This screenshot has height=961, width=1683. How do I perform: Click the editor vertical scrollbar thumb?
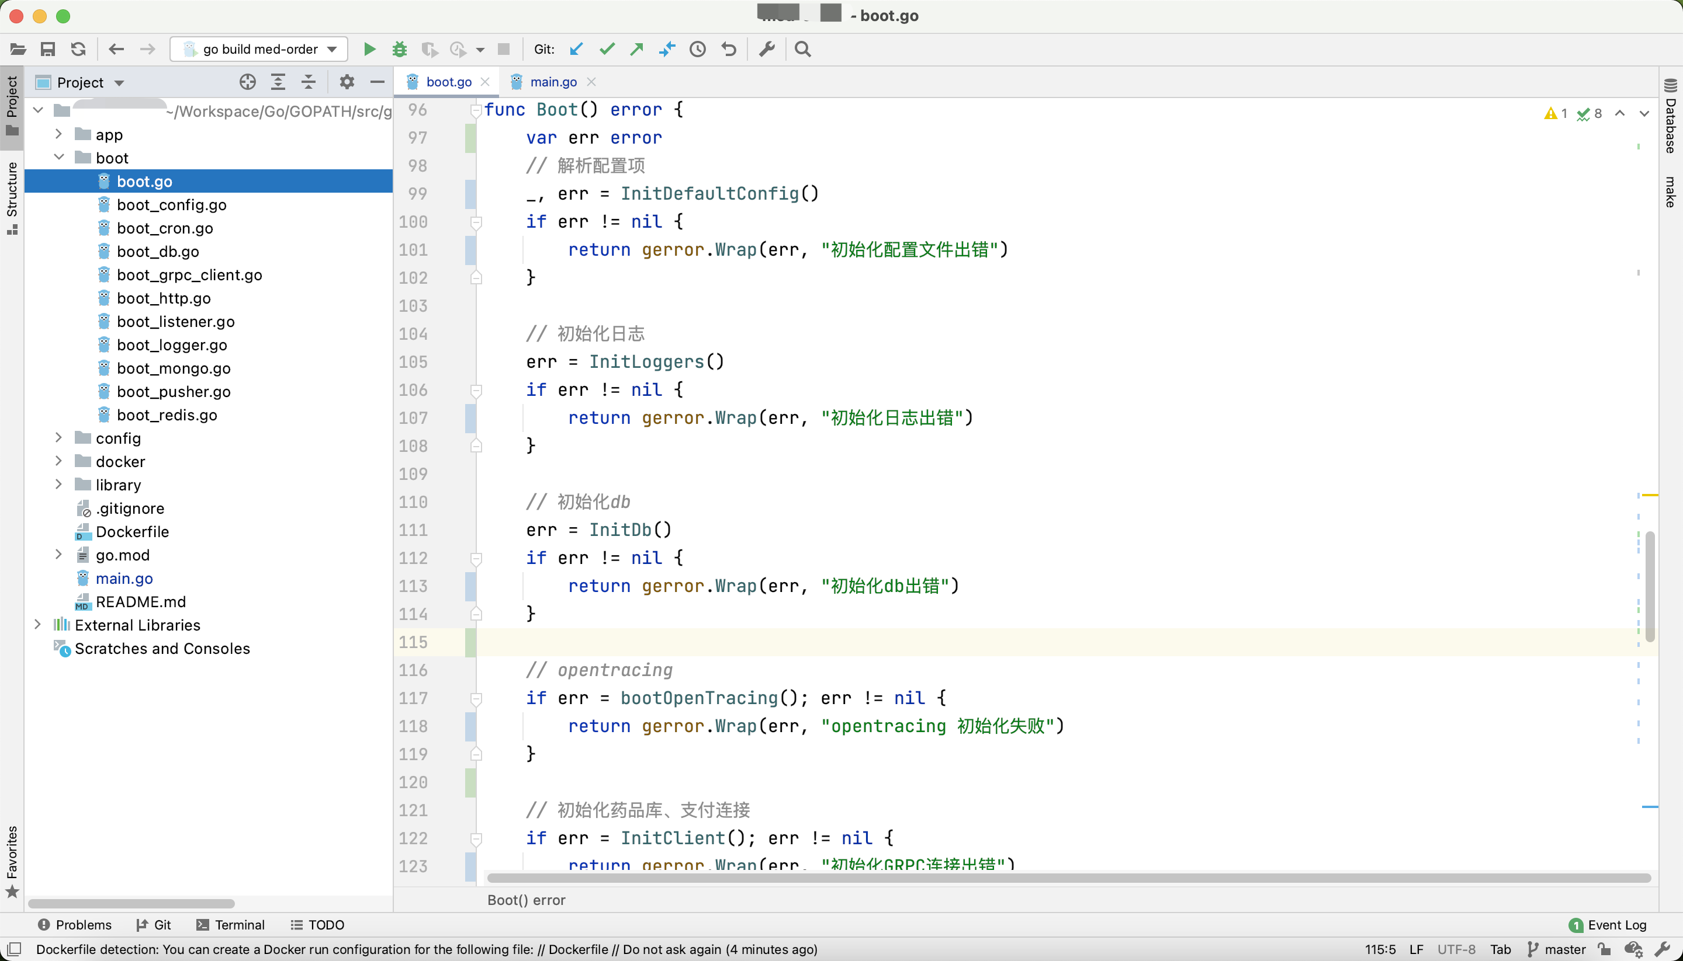tap(1649, 587)
